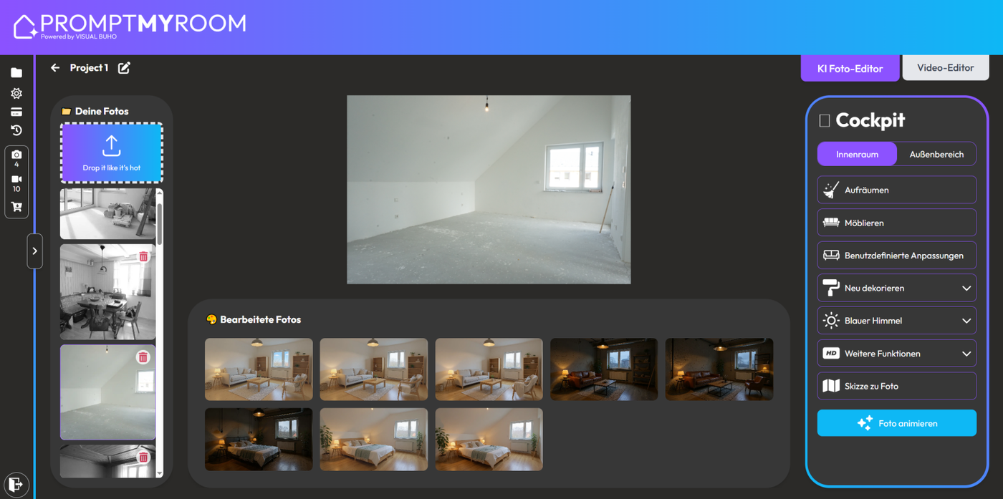Switch to the Außenbereich option

tap(936, 154)
